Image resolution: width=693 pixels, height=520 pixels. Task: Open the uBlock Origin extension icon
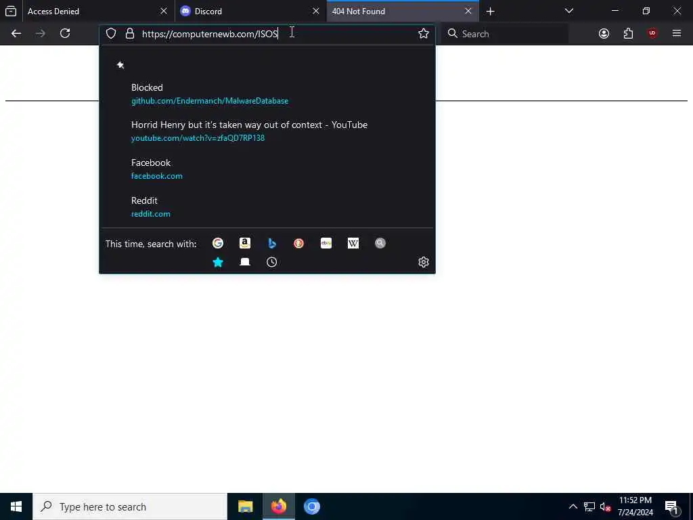tap(652, 34)
